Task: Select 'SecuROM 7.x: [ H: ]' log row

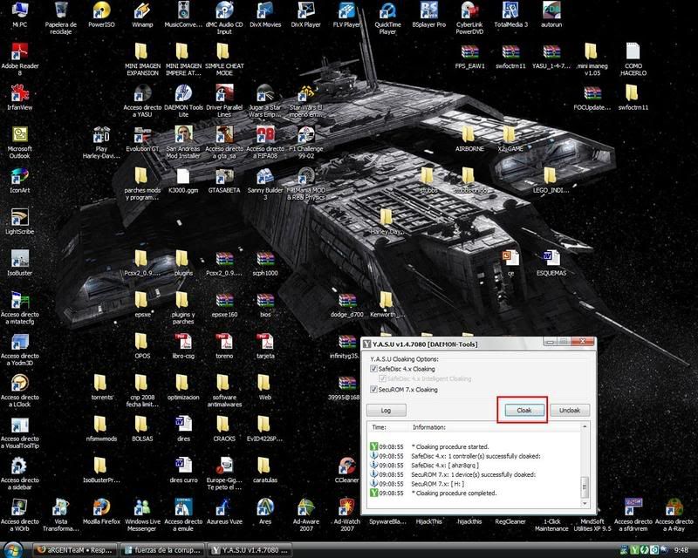Action: click(x=474, y=484)
